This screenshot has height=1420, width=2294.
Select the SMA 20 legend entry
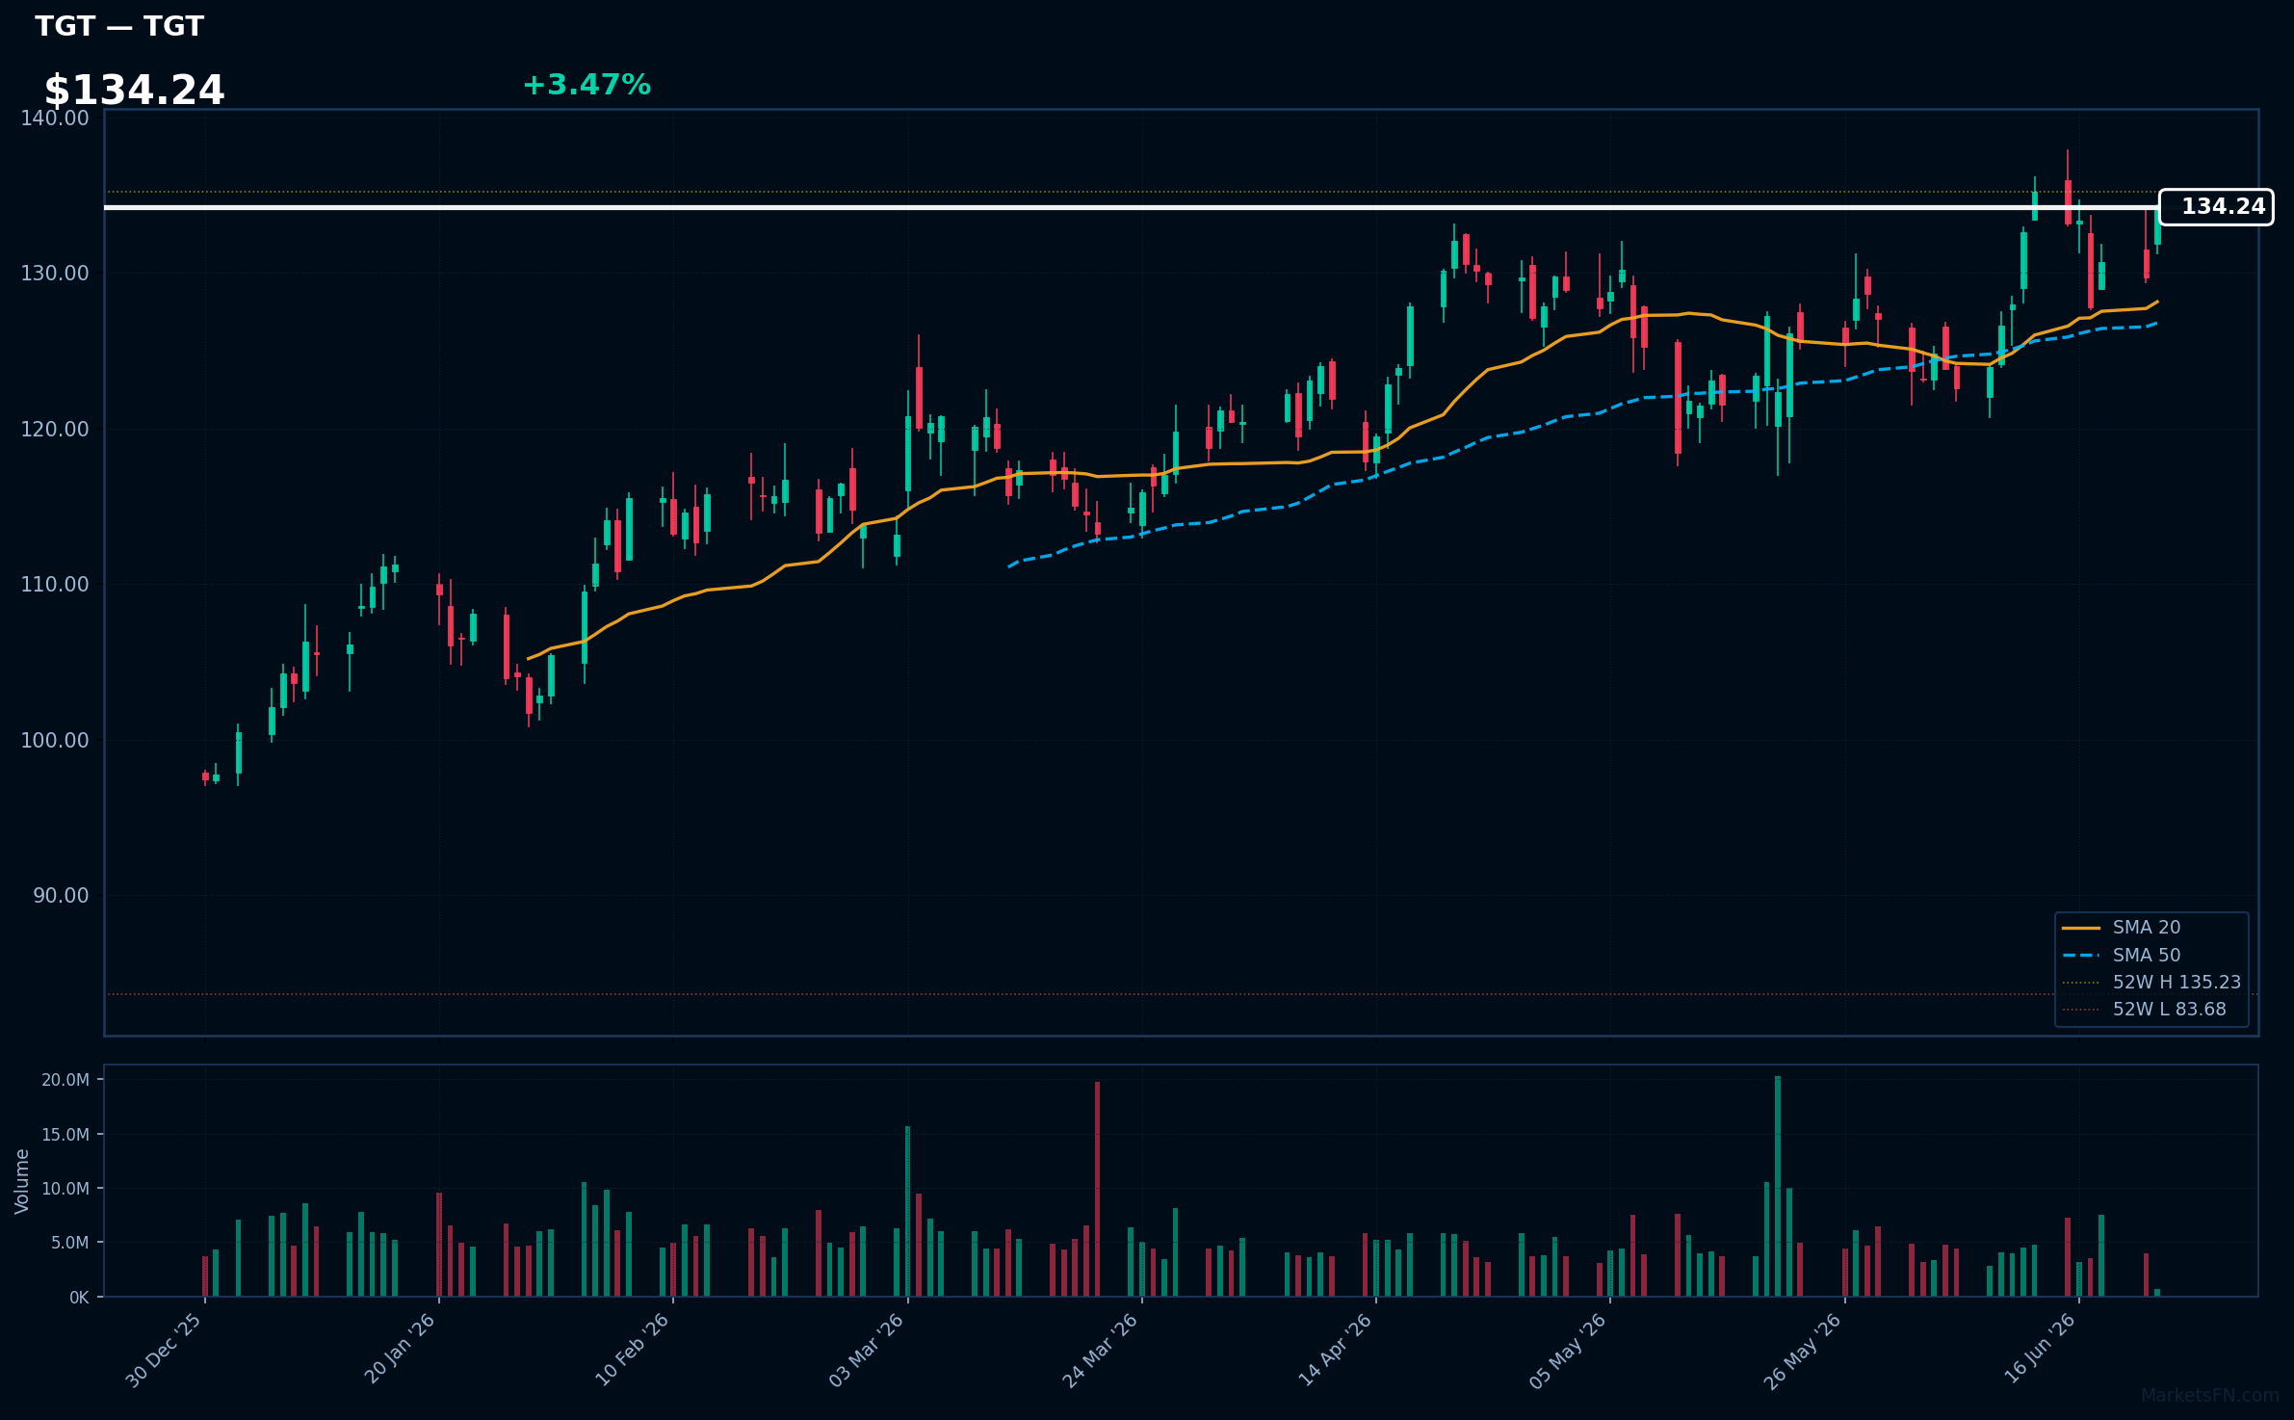[2147, 928]
